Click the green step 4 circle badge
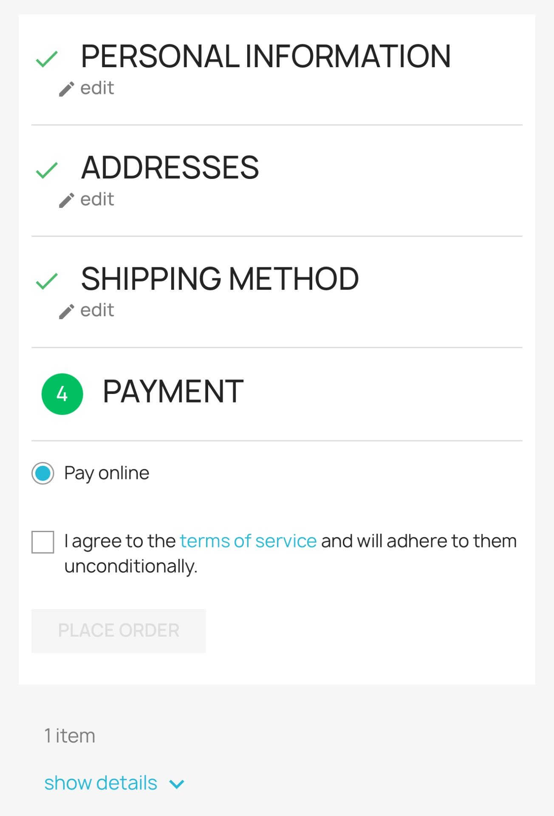Image resolution: width=554 pixels, height=816 pixels. (x=62, y=394)
